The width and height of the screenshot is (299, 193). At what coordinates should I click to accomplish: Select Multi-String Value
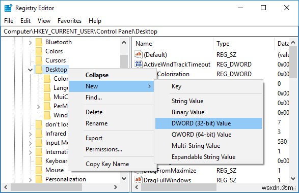point(209,146)
